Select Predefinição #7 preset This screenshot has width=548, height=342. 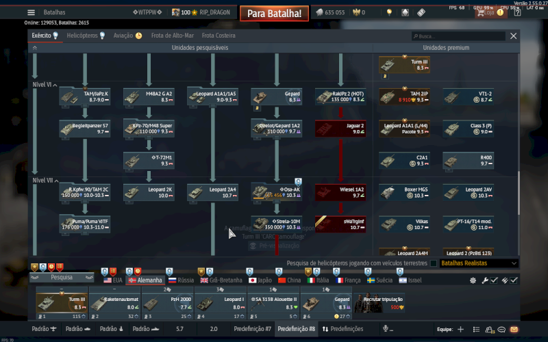click(252, 329)
